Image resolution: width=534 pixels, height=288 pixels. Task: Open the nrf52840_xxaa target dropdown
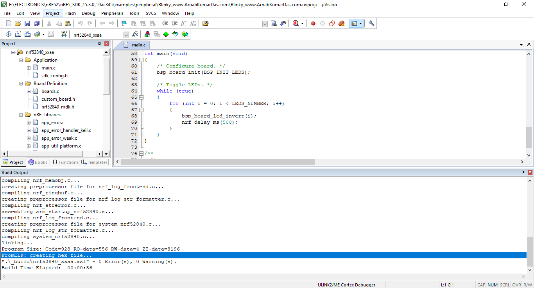[126, 34]
